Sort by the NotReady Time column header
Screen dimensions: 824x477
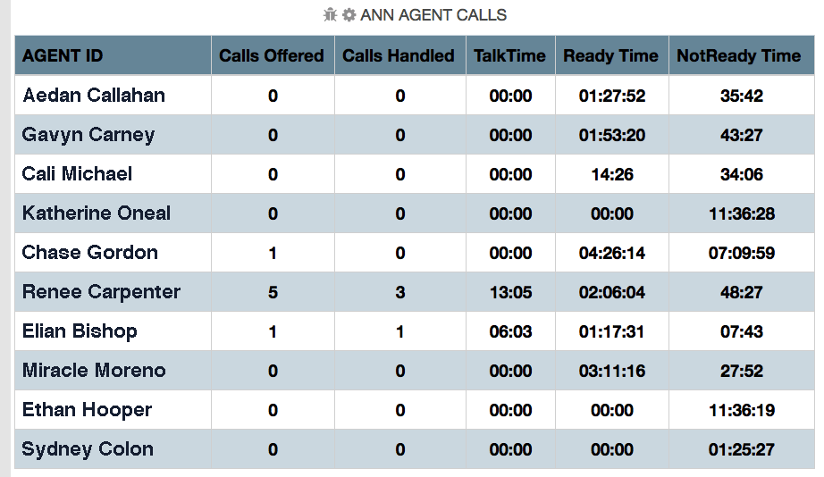pyautogui.click(x=738, y=55)
